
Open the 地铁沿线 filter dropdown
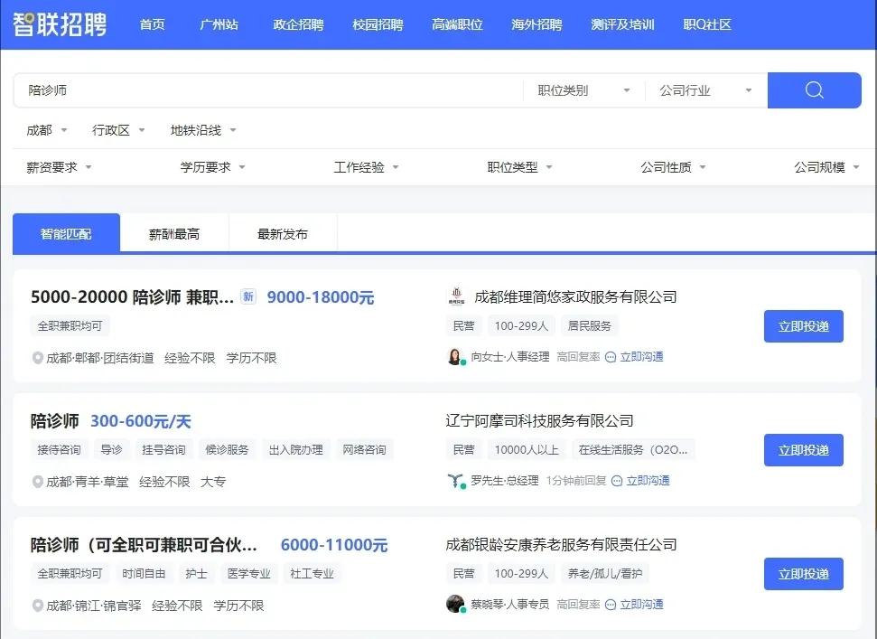[203, 130]
